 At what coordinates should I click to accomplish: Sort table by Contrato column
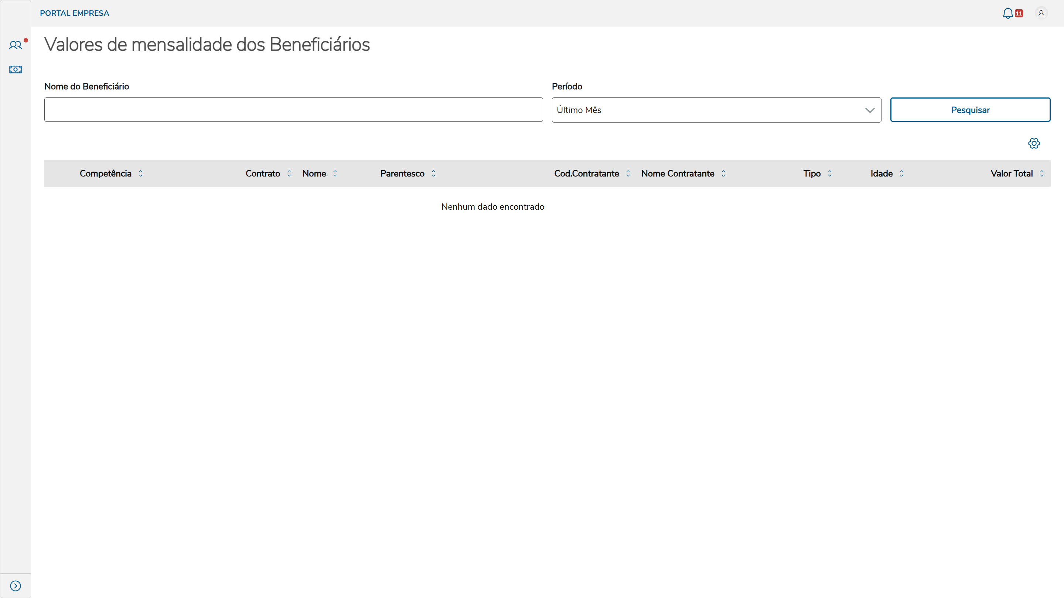point(289,173)
